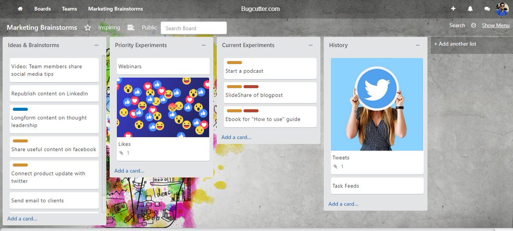Change the Public visibility setting
The height and width of the screenshot is (231, 513).
[150, 27]
